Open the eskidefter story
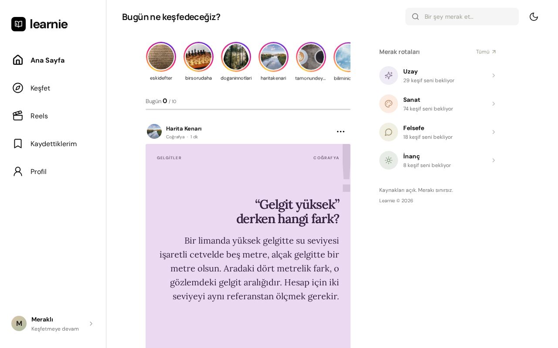558x348 pixels. [x=161, y=57]
